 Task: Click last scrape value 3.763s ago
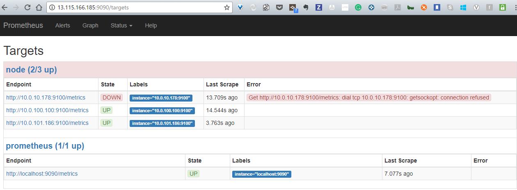click(x=220, y=123)
